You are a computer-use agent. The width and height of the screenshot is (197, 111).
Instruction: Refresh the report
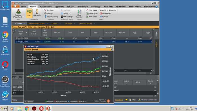[x=104, y=17]
